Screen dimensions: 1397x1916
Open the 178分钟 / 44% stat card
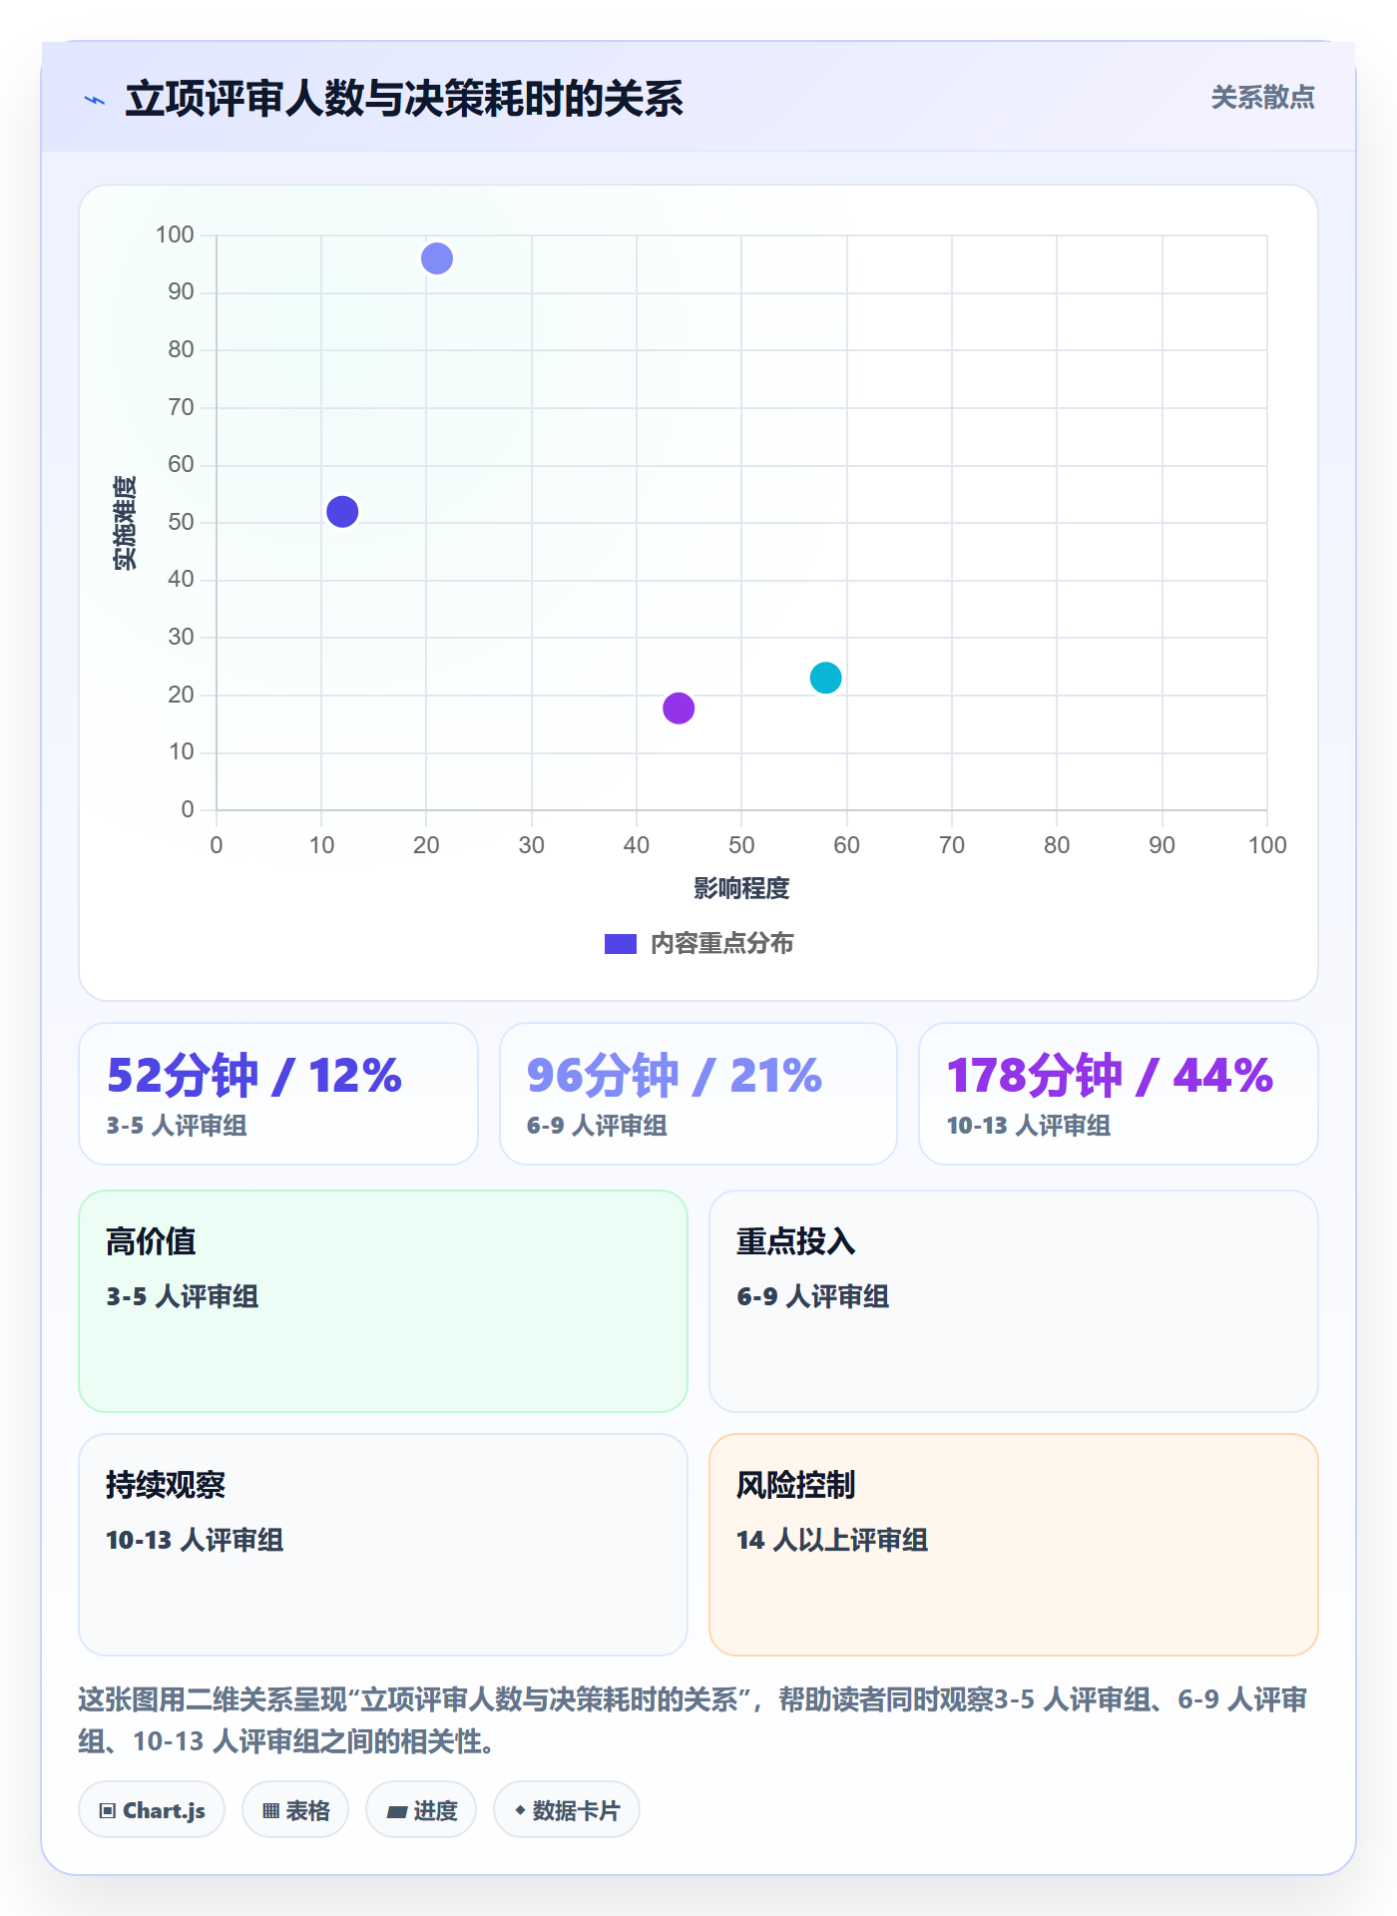tap(1119, 1094)
